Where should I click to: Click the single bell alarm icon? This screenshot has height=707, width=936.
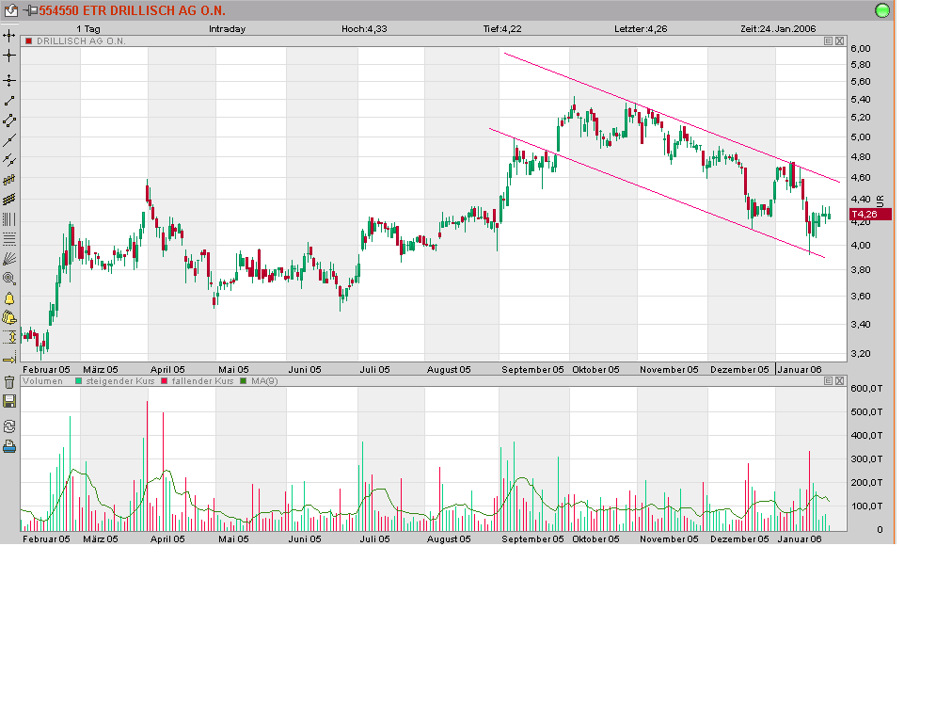click(x=9, y=298)
